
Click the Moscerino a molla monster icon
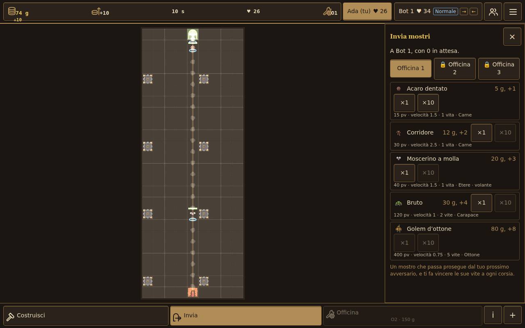[x=398, y=159]
